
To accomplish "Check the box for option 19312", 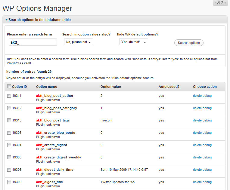I will tap(9, 108).
